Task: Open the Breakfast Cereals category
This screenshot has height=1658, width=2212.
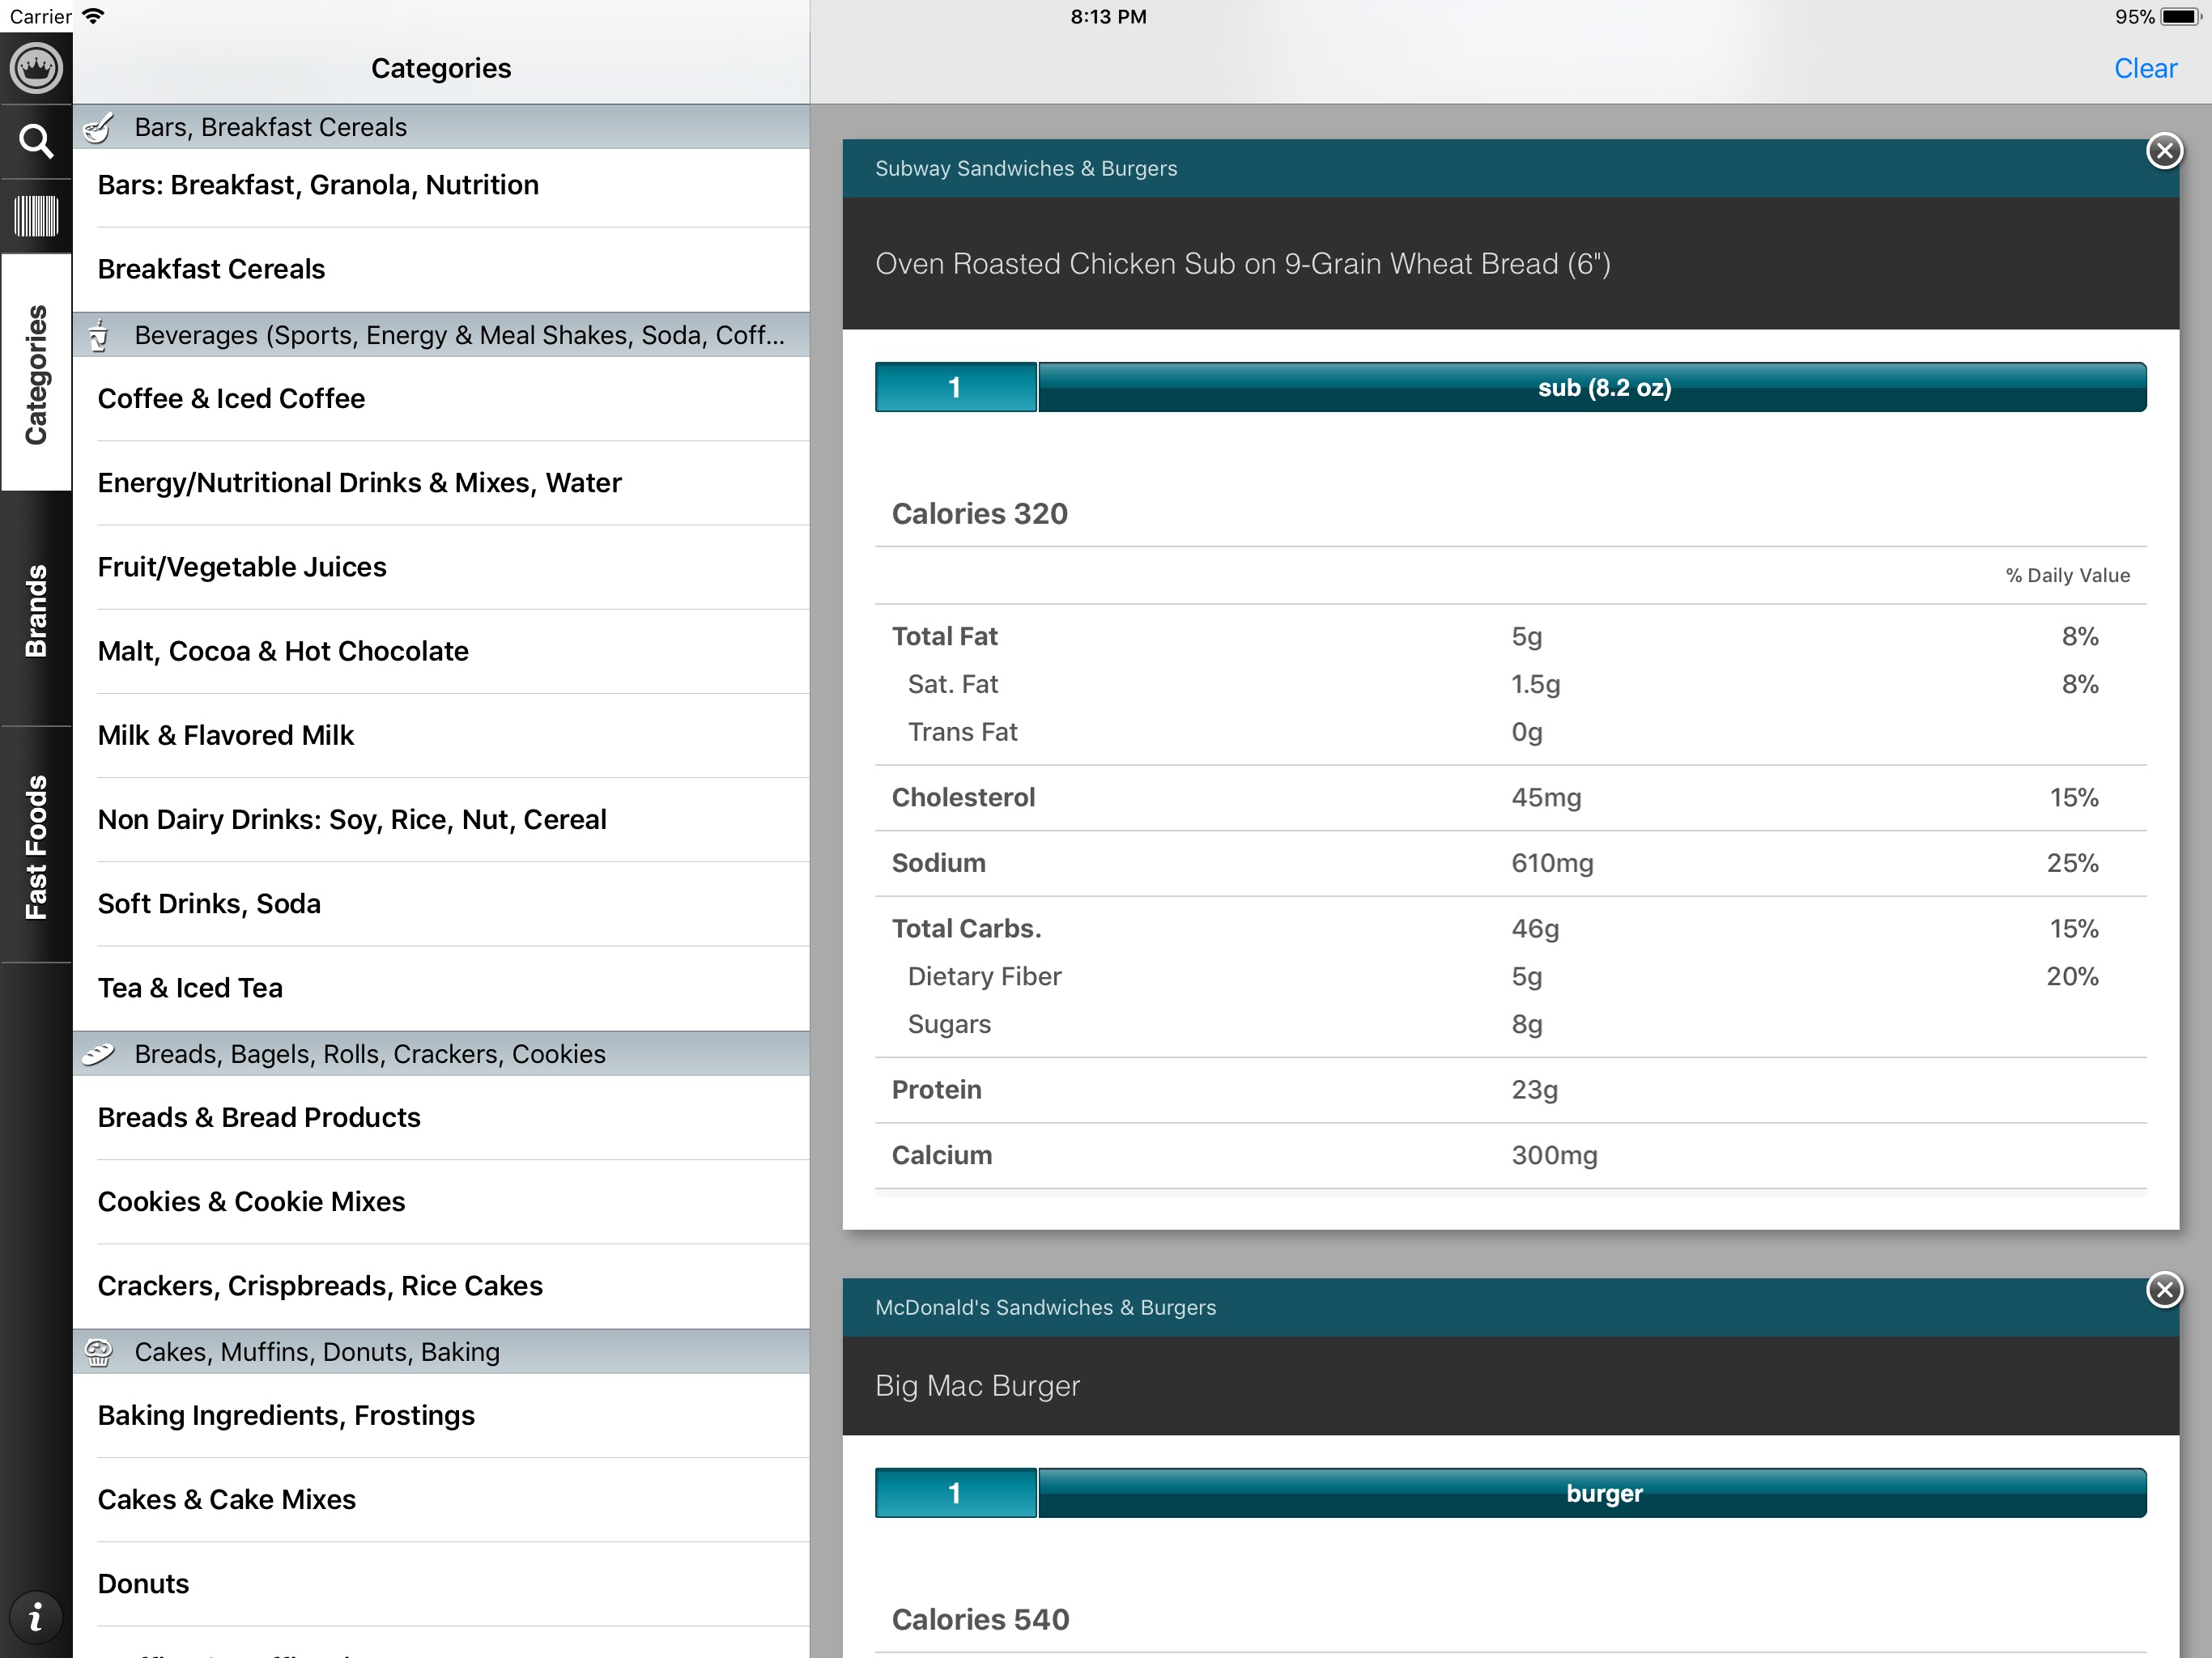Action: (x=441, y=270)
